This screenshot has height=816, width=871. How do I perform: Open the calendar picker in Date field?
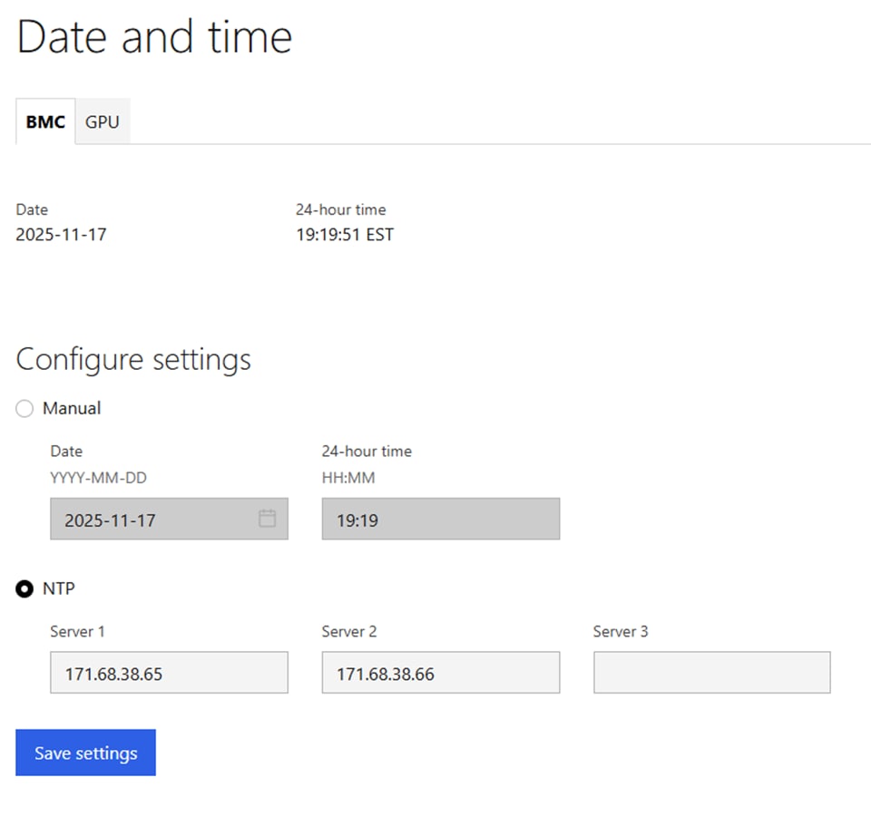pyautogui.click(x=267, y=519)
